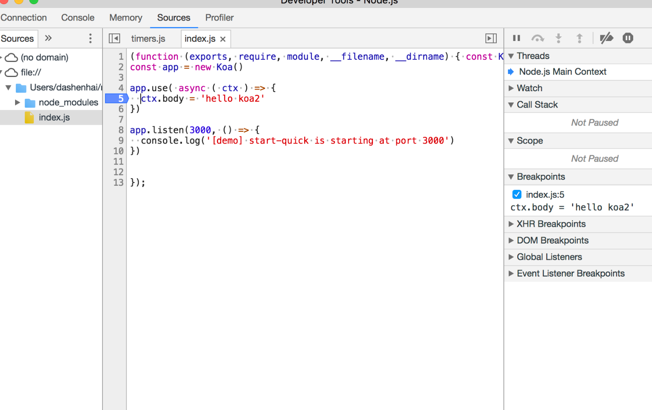This screenshot has width=652, height=410.
Task: Switch to the Console tab
Action: (x=77, y=18)
